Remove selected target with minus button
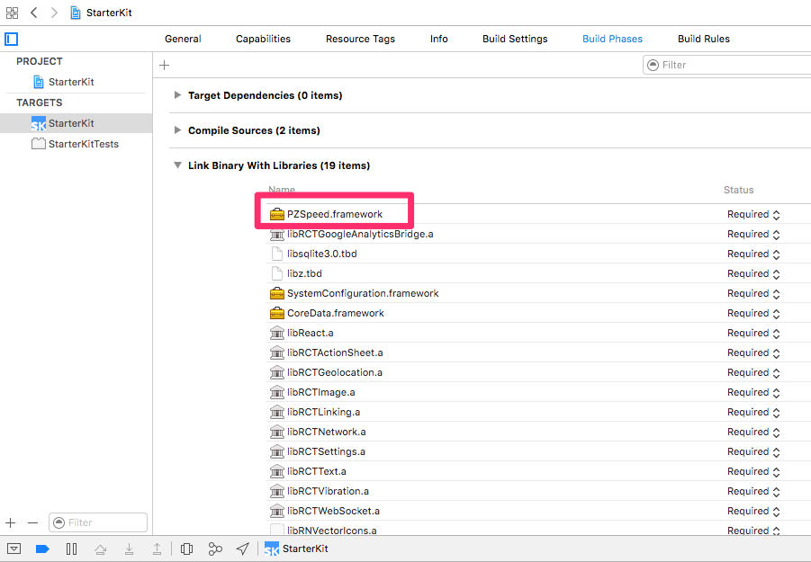The width and height of the screenshot is (811, 562). (32, 522)
